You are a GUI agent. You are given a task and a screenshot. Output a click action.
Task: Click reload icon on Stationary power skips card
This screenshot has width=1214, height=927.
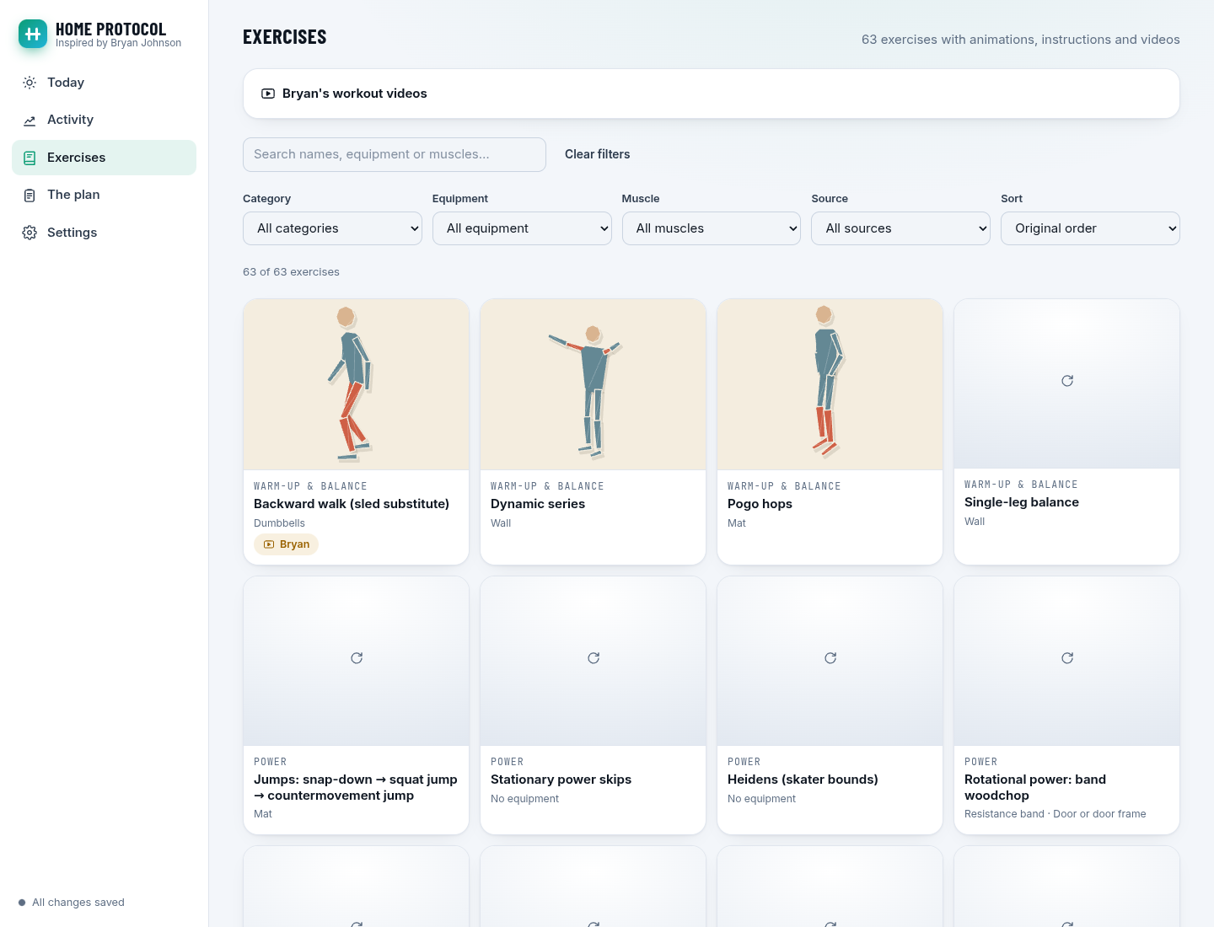[594, 658]
